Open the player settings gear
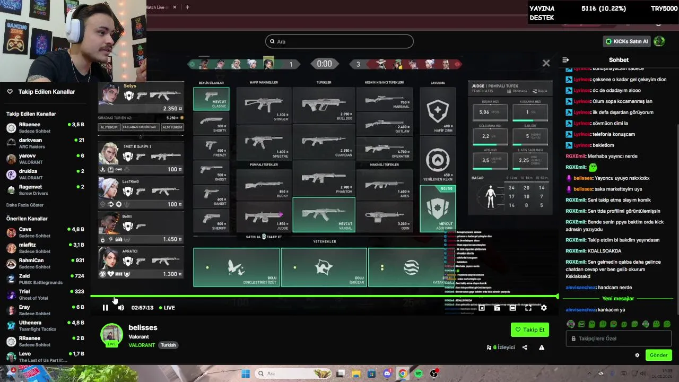Viewport: 679px width, 382px height. pyautogui.click(x=544, y=308)
